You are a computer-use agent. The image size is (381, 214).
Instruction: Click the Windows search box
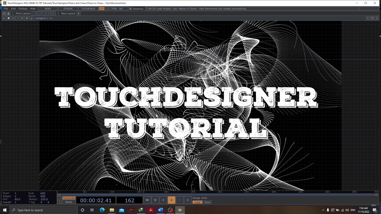coord(43,210)
